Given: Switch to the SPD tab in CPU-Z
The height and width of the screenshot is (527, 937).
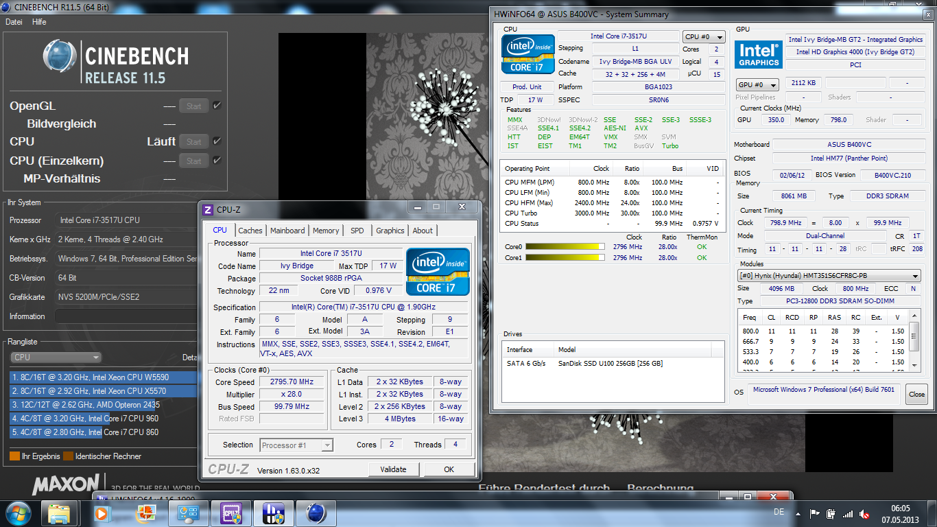Looking at the screenshot, I should [x=357, y=231].
